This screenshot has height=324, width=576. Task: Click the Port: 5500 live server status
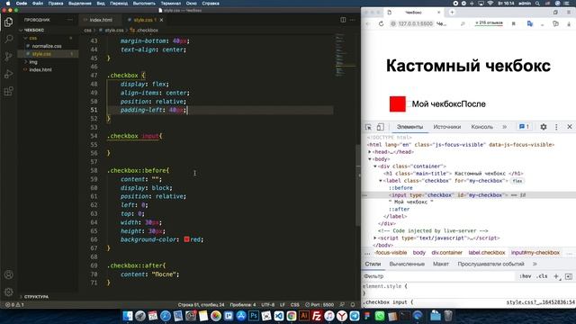pos(319,305)
